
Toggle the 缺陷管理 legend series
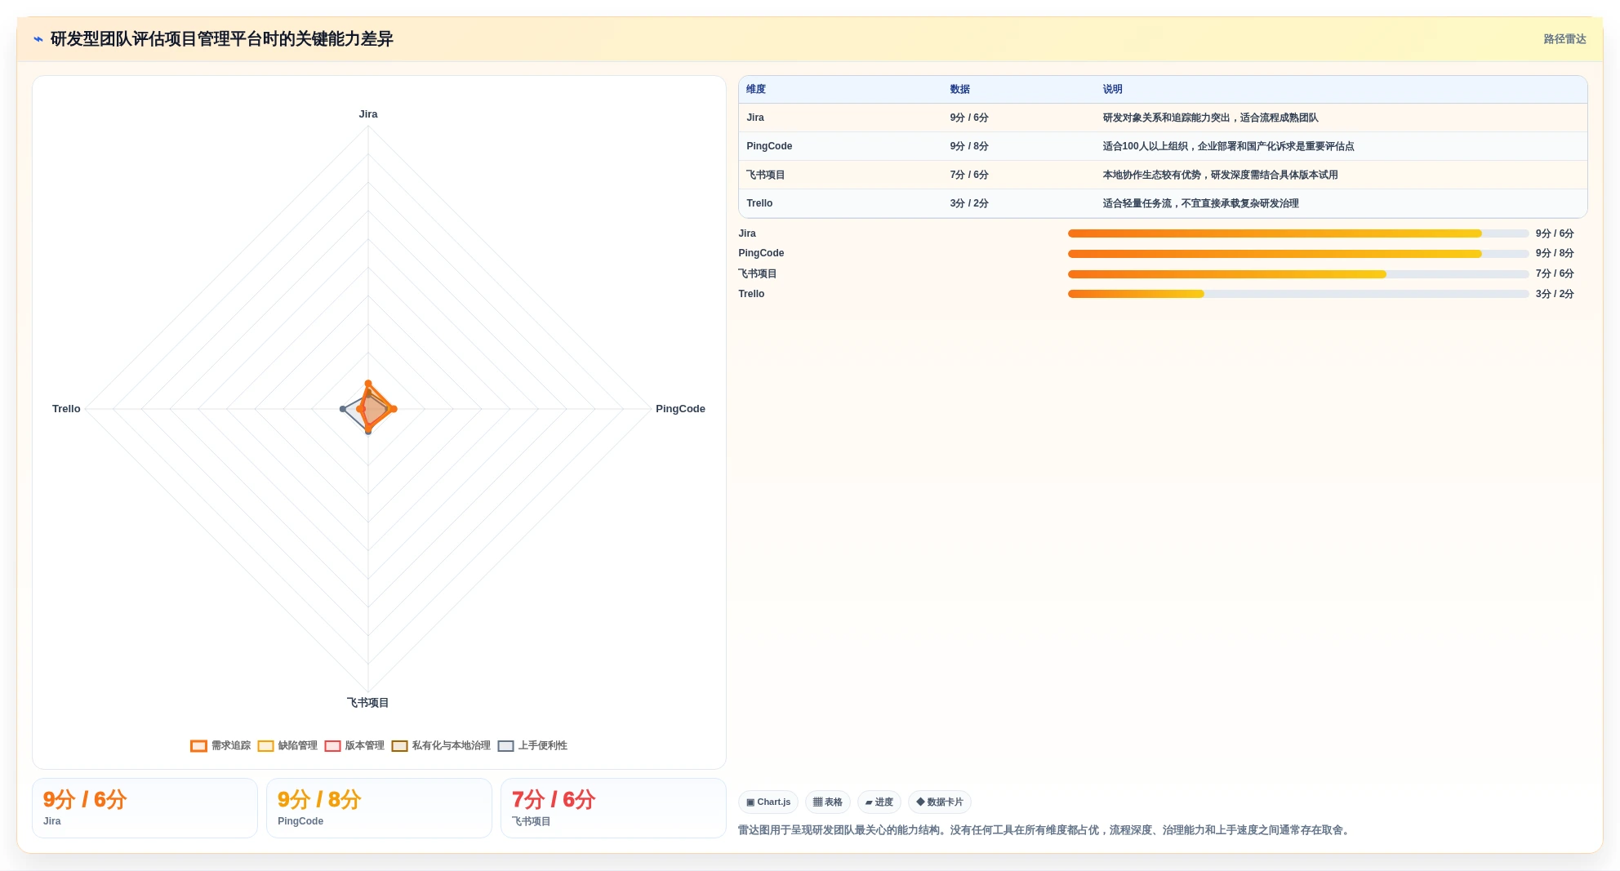tap(287, 745)
